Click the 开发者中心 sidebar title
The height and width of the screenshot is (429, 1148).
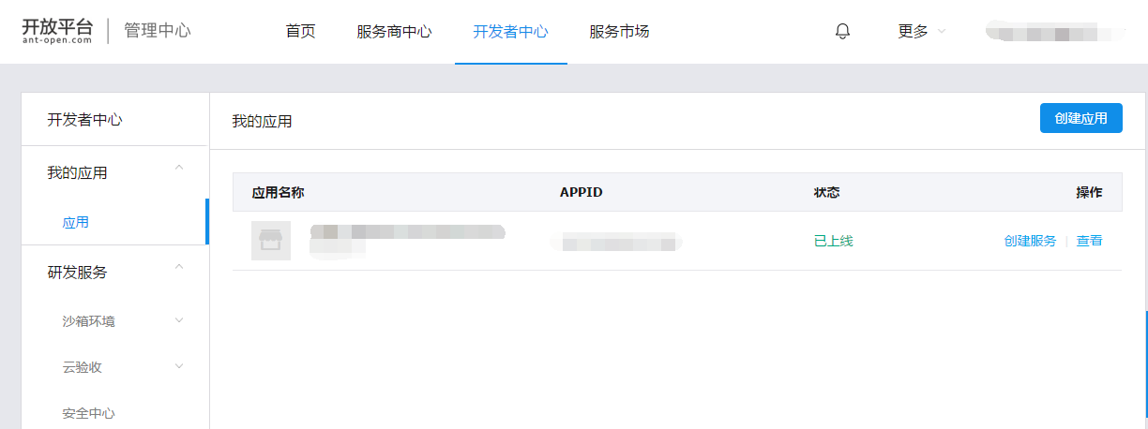(x=84, y=120)
